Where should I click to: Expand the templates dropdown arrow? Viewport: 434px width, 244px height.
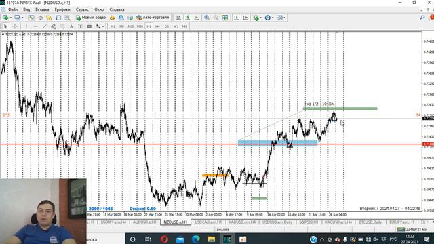[285, 18]
